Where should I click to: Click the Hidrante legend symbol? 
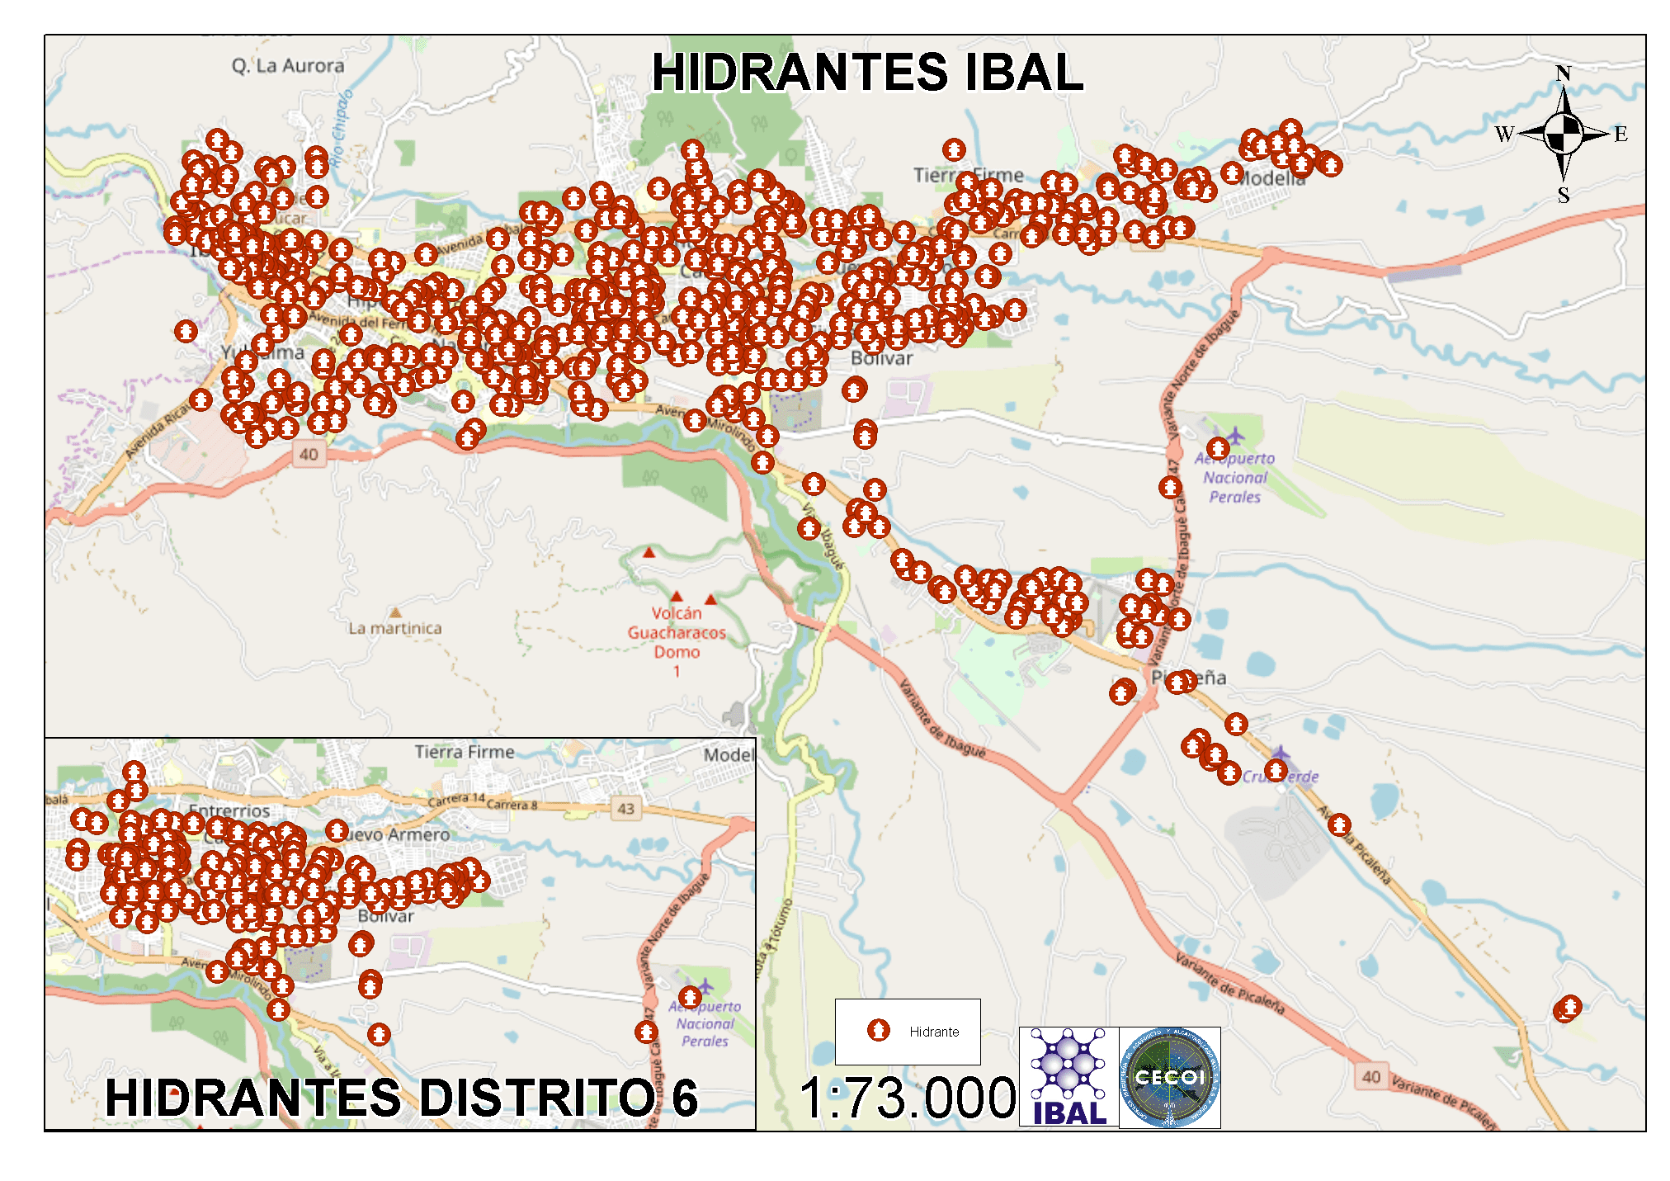(x=878, y=1030)
